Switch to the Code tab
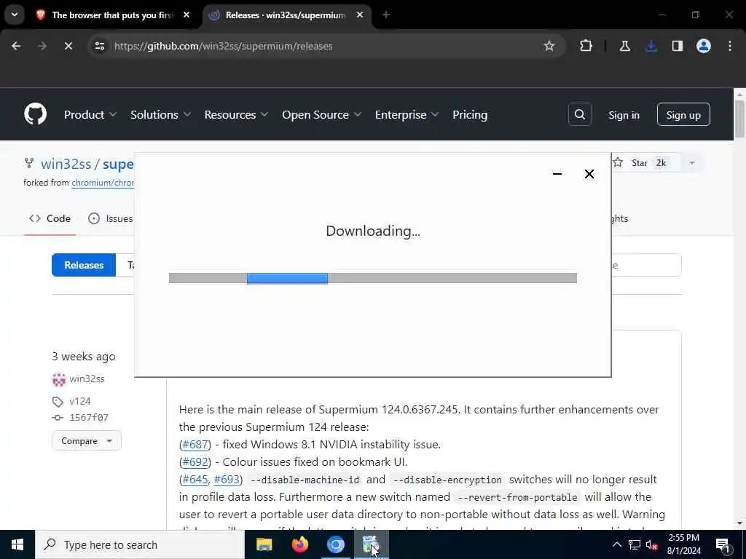 point(50,218)
